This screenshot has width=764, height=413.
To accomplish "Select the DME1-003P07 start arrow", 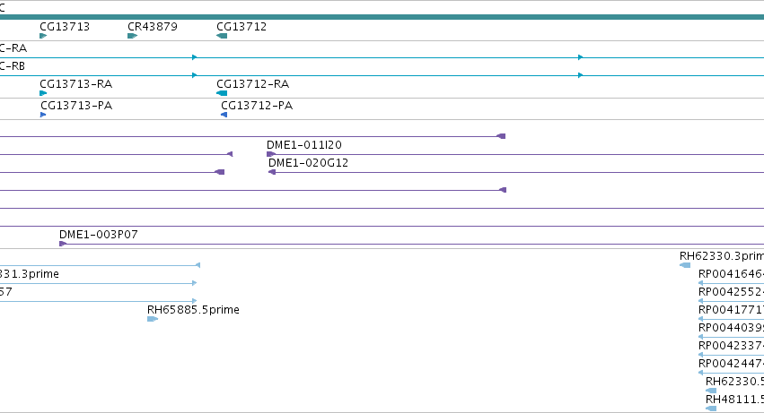I will (x=62, y=244).
